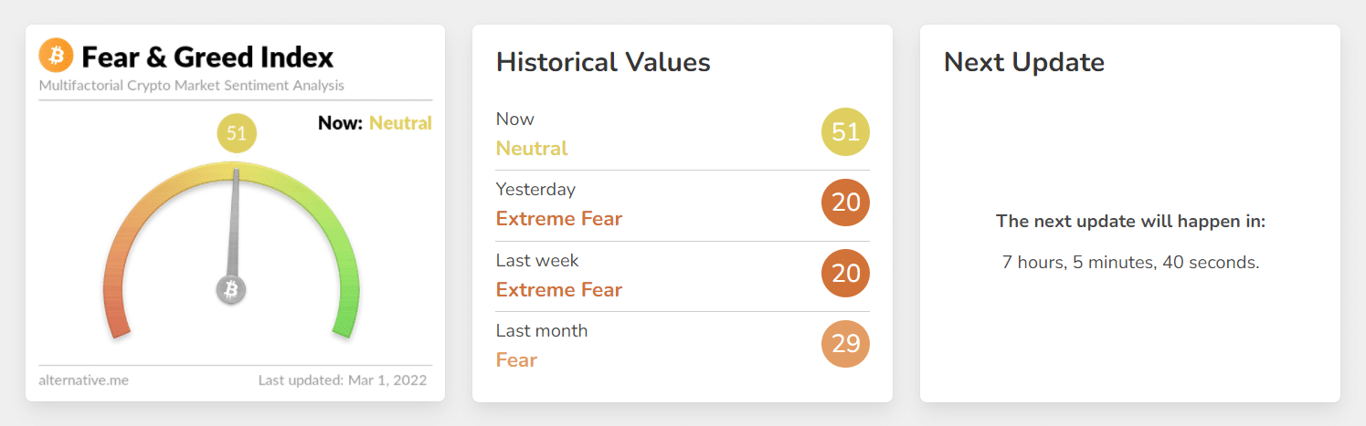Click the Now value 51 circle badge
This screenshot has width=1366, height=426.
846,132
